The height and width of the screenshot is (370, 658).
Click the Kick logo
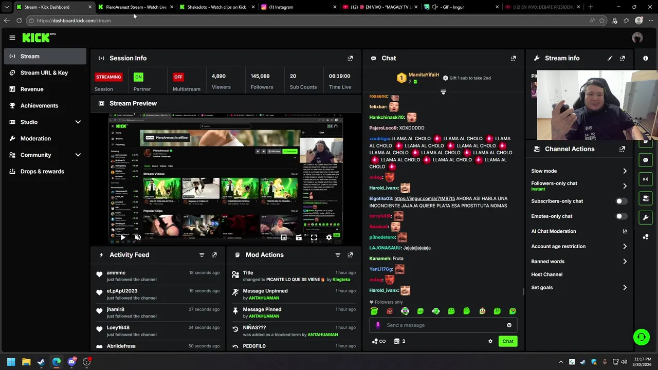[39, 38]
